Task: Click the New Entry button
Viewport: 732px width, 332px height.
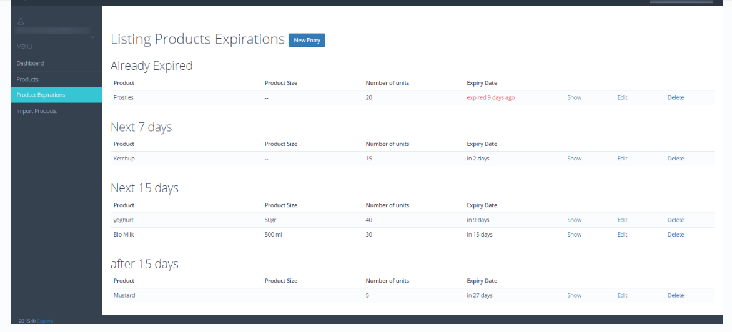Action: (x=307, y=41)
